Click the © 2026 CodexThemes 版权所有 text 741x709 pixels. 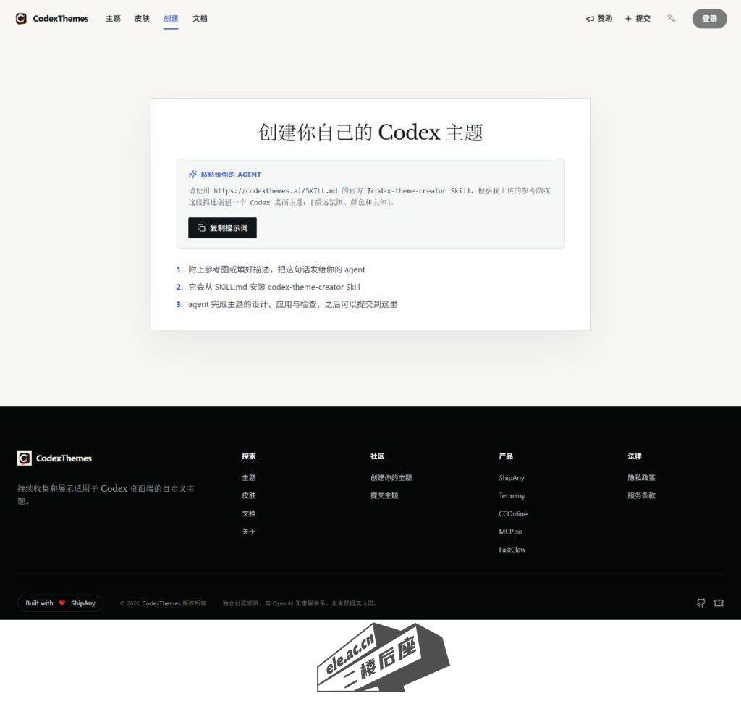pos(163,603)
